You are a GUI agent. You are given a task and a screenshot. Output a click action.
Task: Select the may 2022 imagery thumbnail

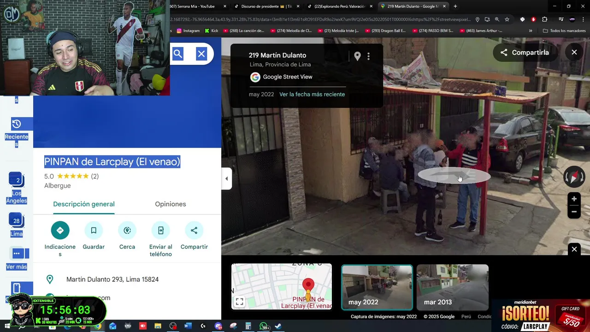click(377, 287)
